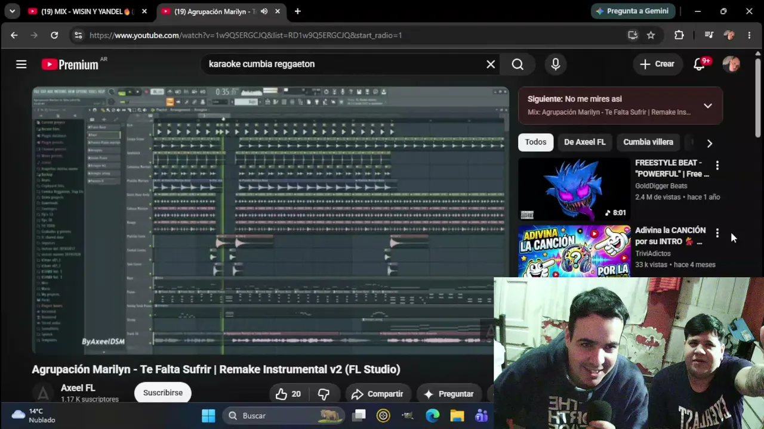Open the Chrome profile avatar

[729, 35]
